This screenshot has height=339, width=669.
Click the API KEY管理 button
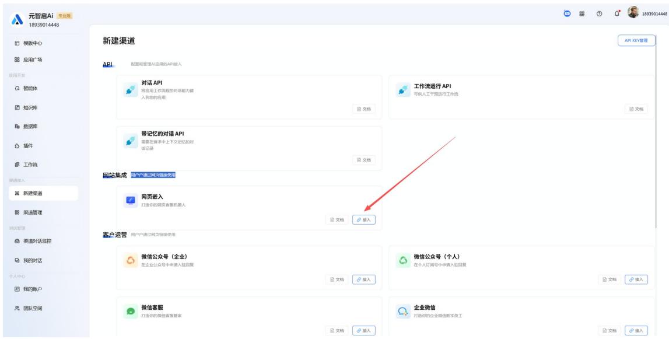[x=636, y=40]
